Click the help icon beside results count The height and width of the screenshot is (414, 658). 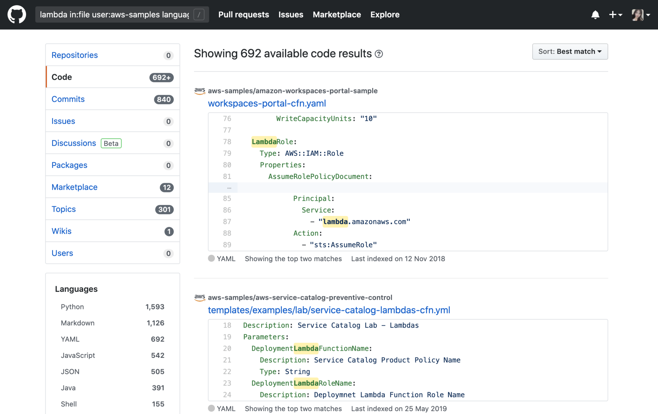click(379, 54)
